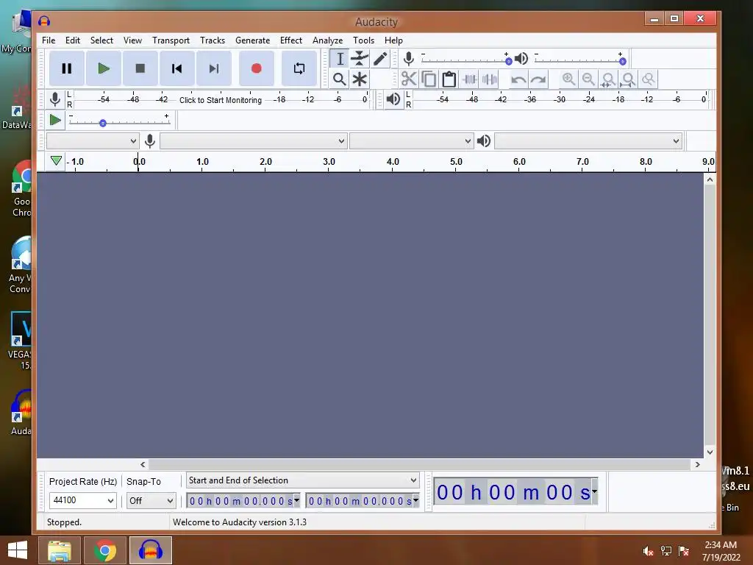This screenshot has height=565, width=753.
Task: Open the Analyze menu
Action: coord(327,40)
